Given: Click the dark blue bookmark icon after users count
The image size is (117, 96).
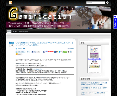Looking at the screenshot, I should click(55, 52).
